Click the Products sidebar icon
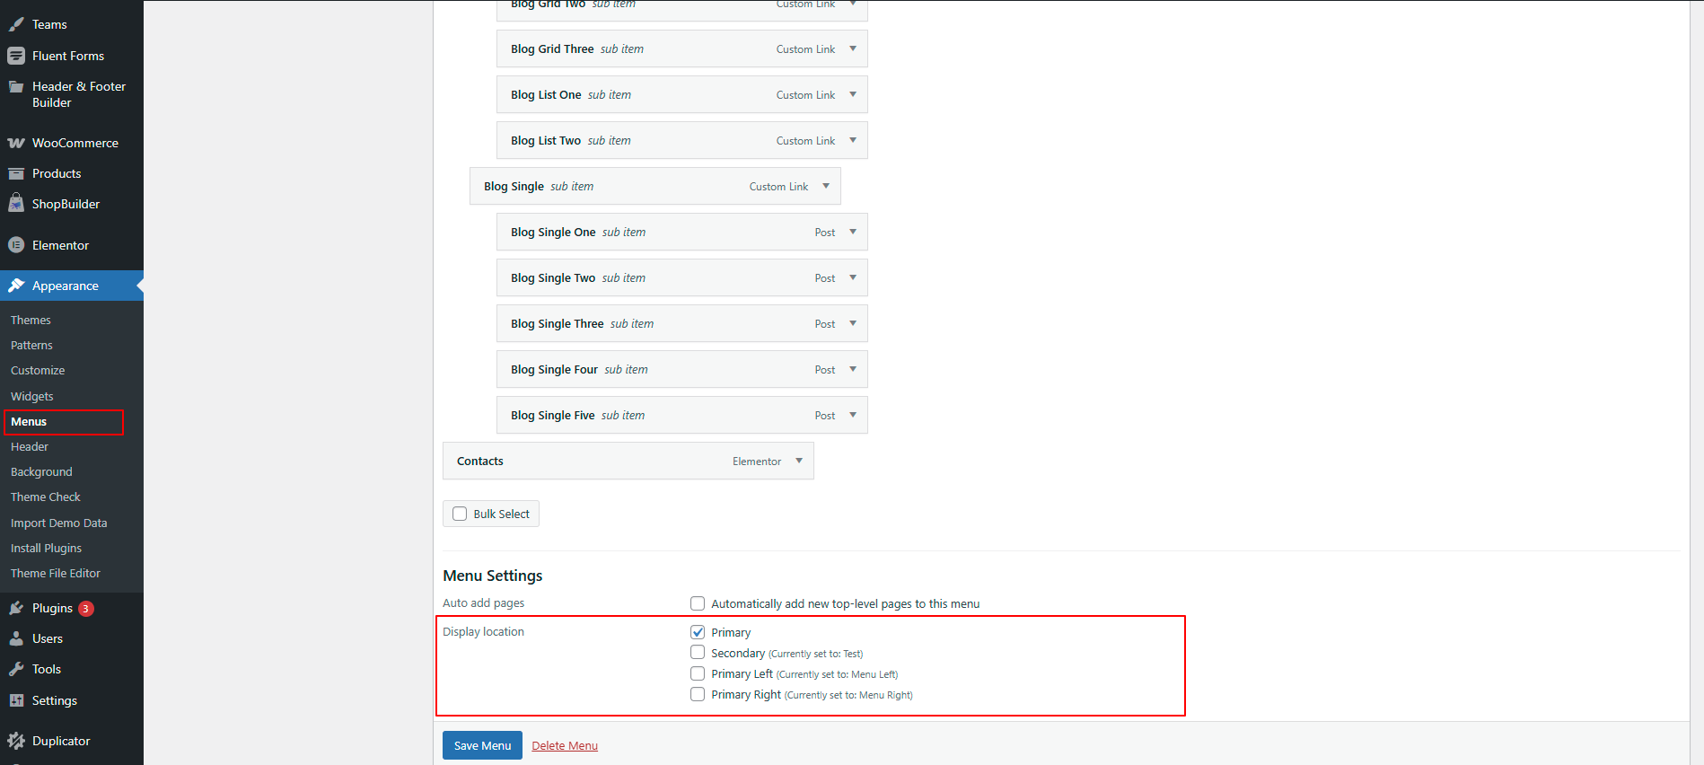 point(16,173)
